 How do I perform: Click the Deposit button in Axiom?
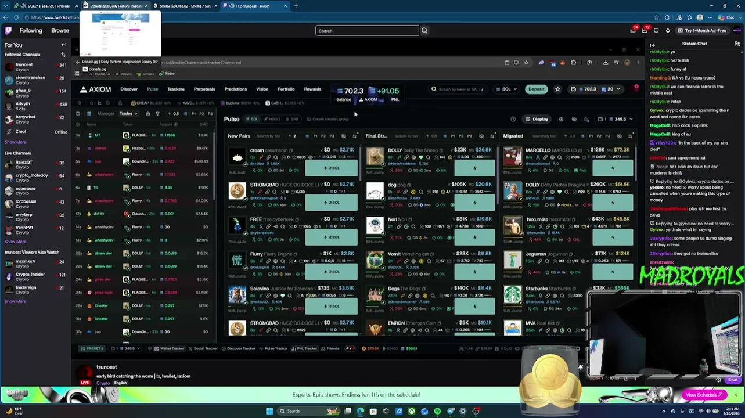[536, 89]
